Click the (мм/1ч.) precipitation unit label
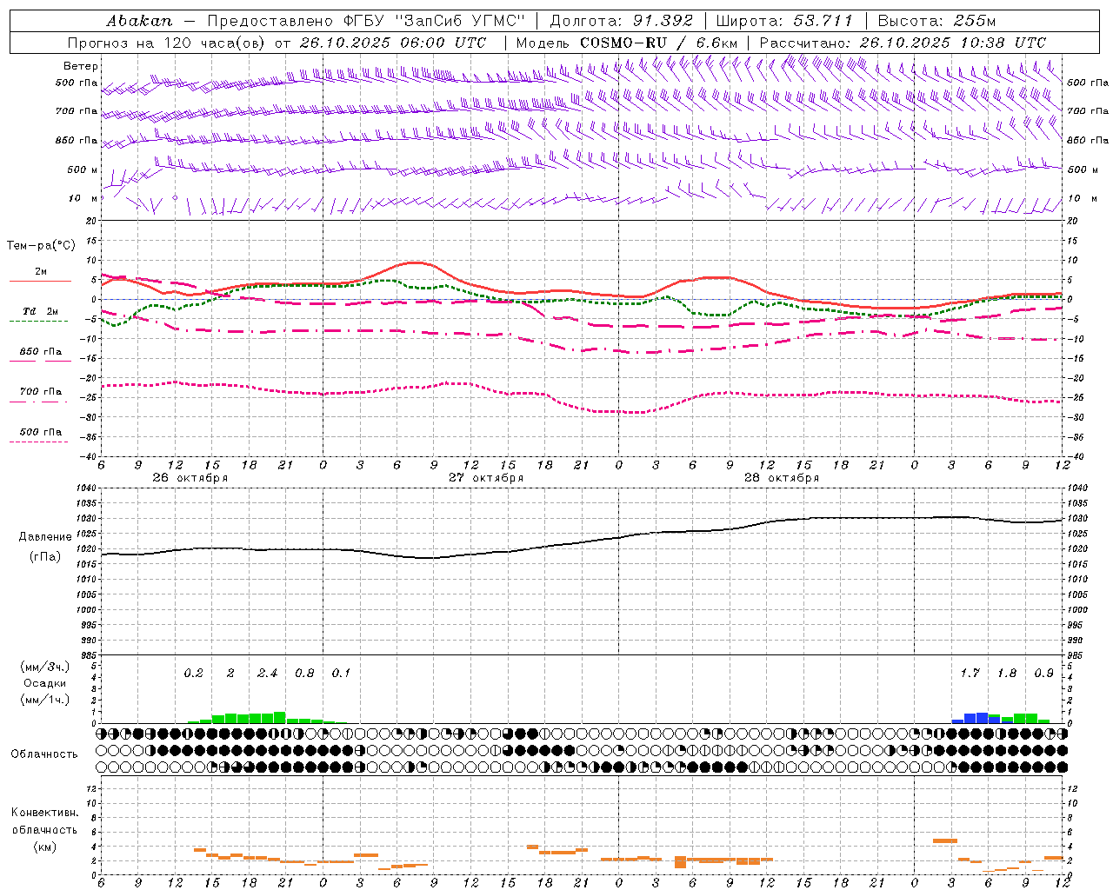The width and height of the screenshot is (1113, 890). 45,700
